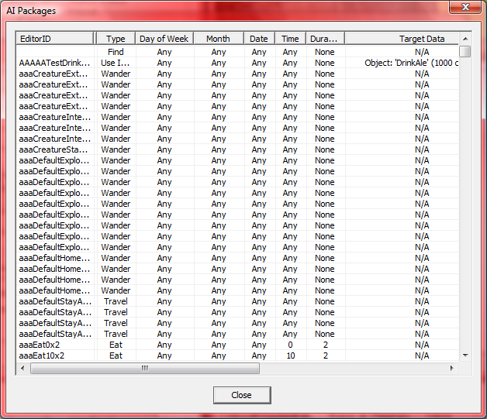
Task: Sort by the EditorID column header
Action: [x=55, y=39]
